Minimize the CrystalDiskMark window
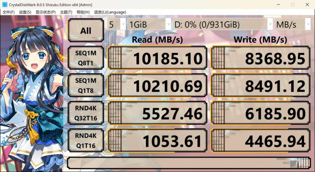Screen dimensions: 315x172 coord(278,5)
